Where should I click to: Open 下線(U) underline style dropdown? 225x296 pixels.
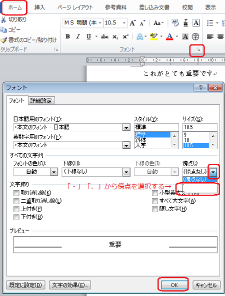[126, 172]
